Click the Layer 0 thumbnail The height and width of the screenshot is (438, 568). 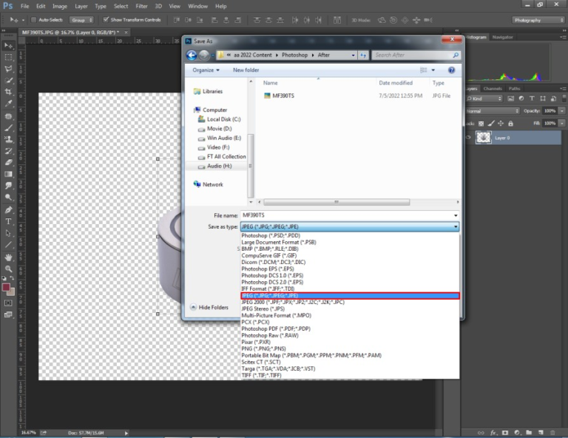point(483,138)
